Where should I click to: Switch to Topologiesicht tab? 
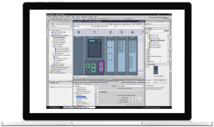(x=117, y=24)
